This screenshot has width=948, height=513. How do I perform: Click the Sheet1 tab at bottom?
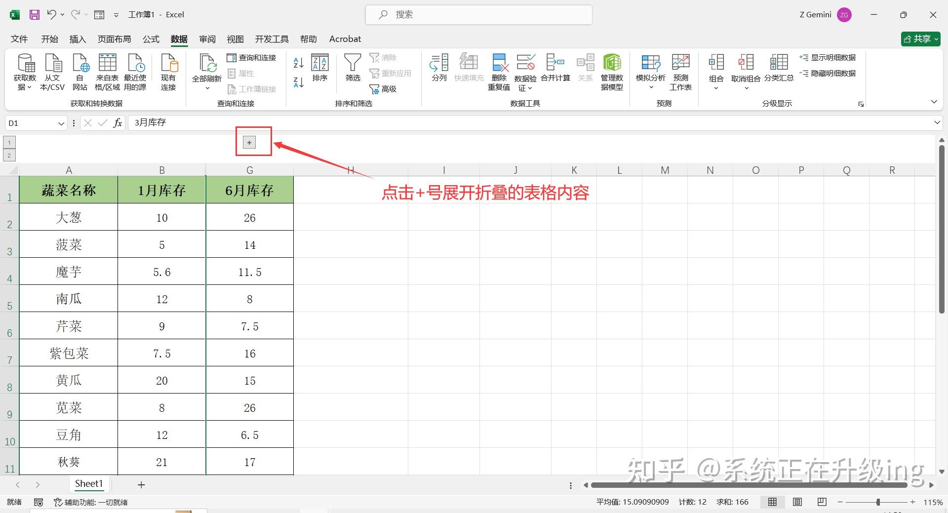point(89,484)
